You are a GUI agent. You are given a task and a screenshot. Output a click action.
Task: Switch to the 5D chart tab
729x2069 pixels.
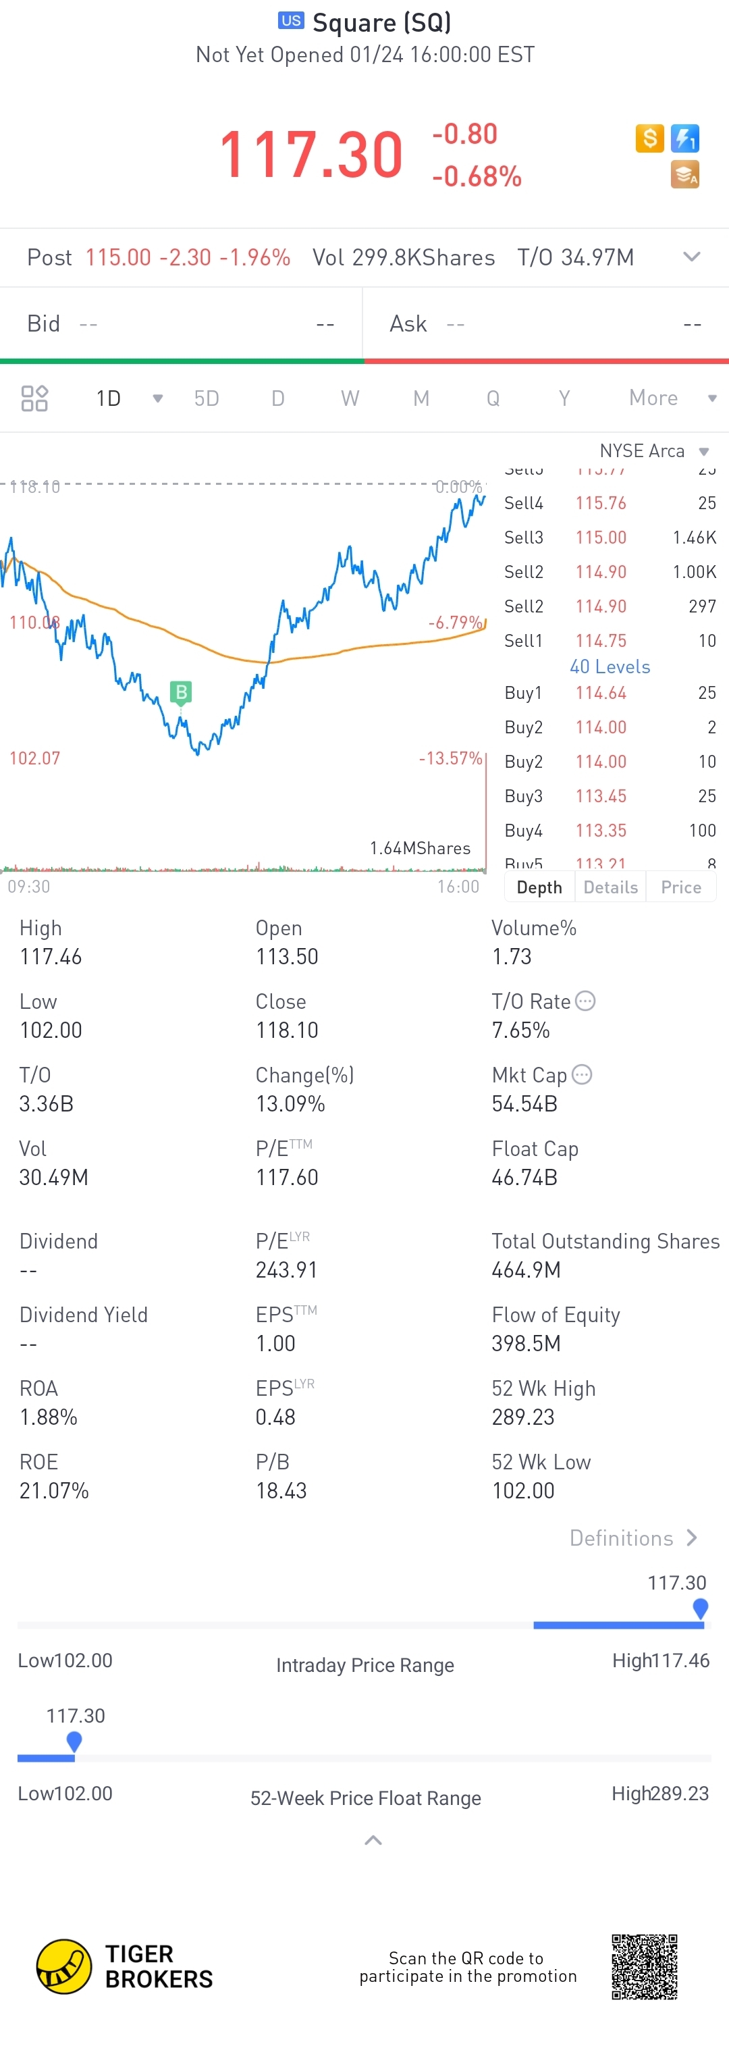click(x=207, y=398)
